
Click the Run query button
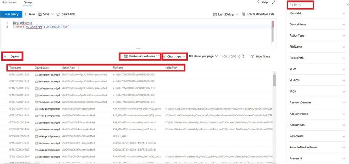click(11, 14)
